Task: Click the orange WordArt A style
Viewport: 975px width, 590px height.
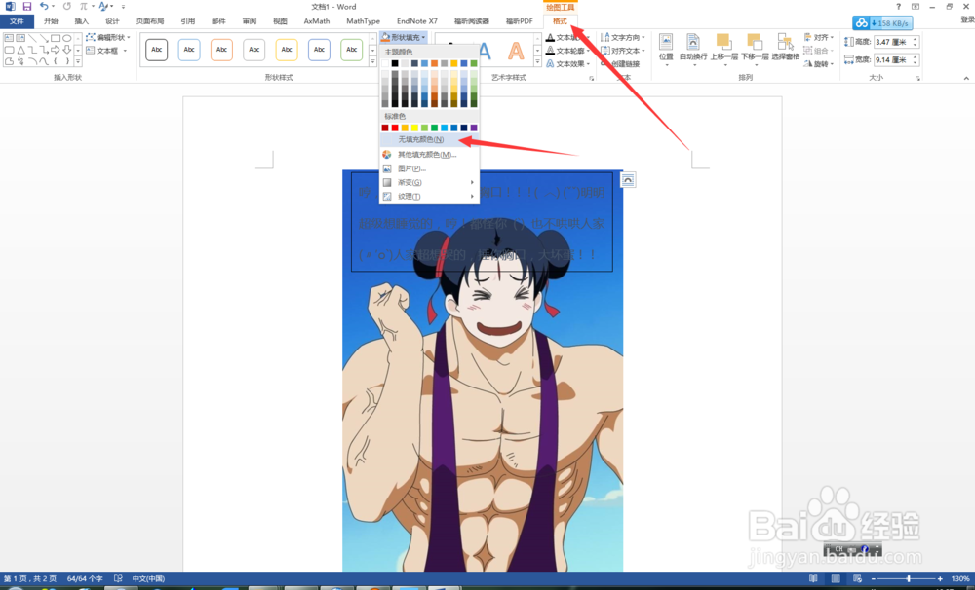Action: point(516,50)
